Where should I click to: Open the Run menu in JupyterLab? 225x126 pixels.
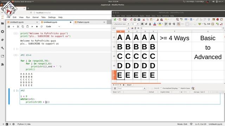[28, 17]
